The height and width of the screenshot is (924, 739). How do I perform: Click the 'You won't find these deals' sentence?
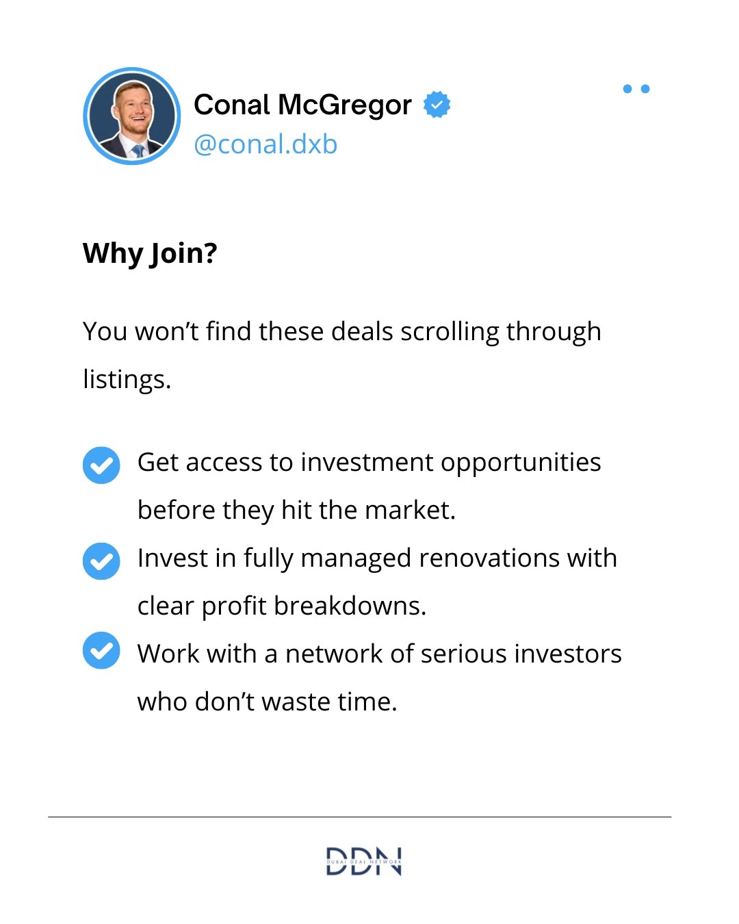pos(342,332)
